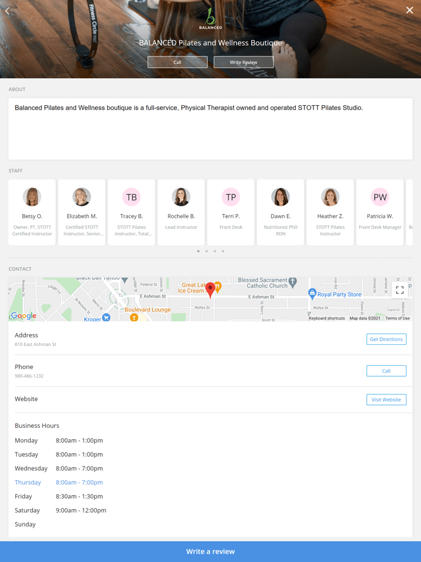Click the Visit Website button
This screenshot has width=421, height=562.
coord(386,400)
